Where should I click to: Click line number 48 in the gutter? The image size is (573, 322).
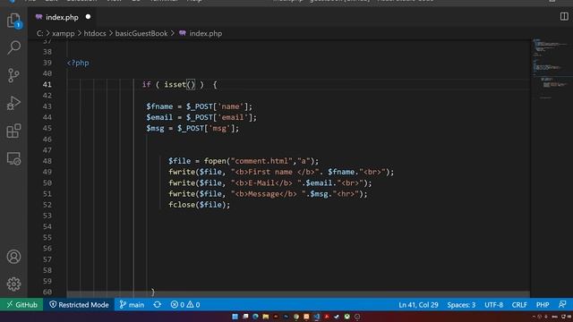[x=47, y=161]
